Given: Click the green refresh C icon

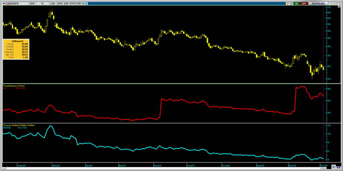Looking at the screenshot, I should point(291,3).
